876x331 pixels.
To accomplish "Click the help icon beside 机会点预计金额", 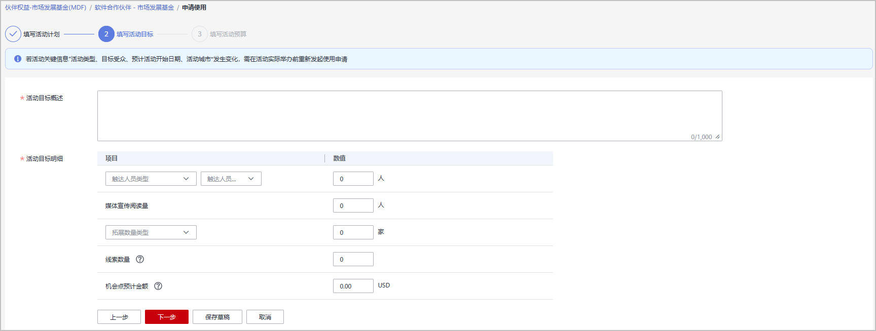I will [x=158, y=286].
